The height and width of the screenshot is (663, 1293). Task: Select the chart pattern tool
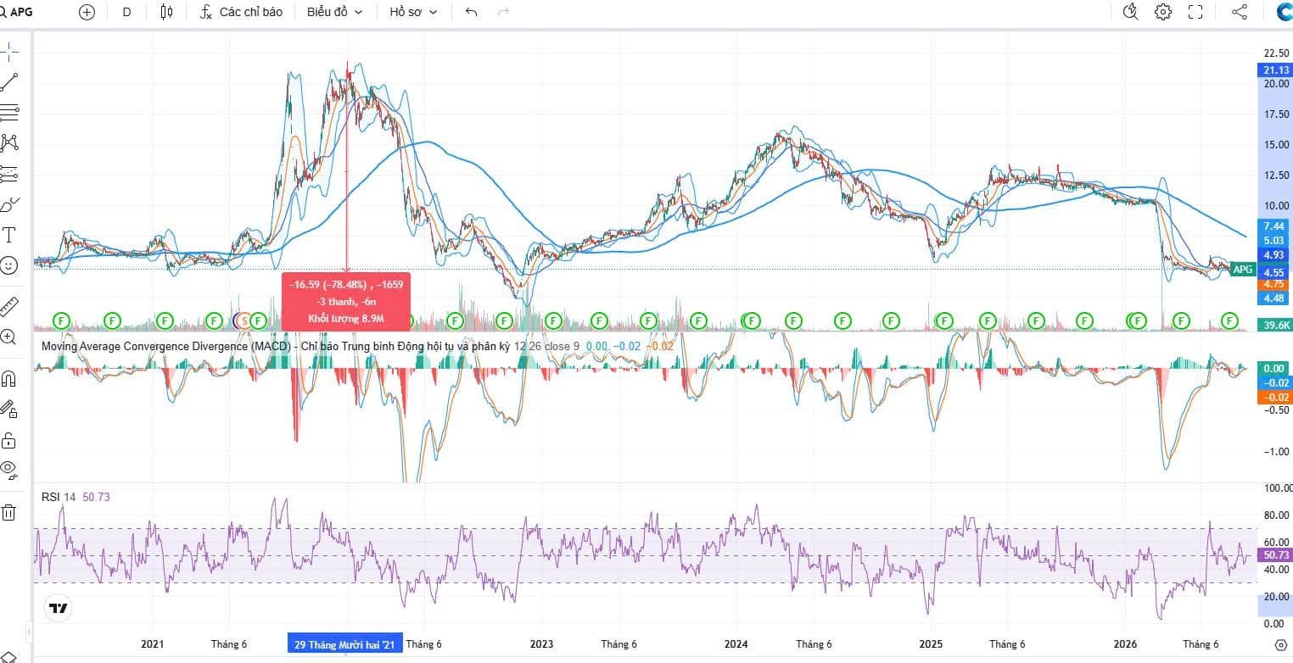point(8,143)
